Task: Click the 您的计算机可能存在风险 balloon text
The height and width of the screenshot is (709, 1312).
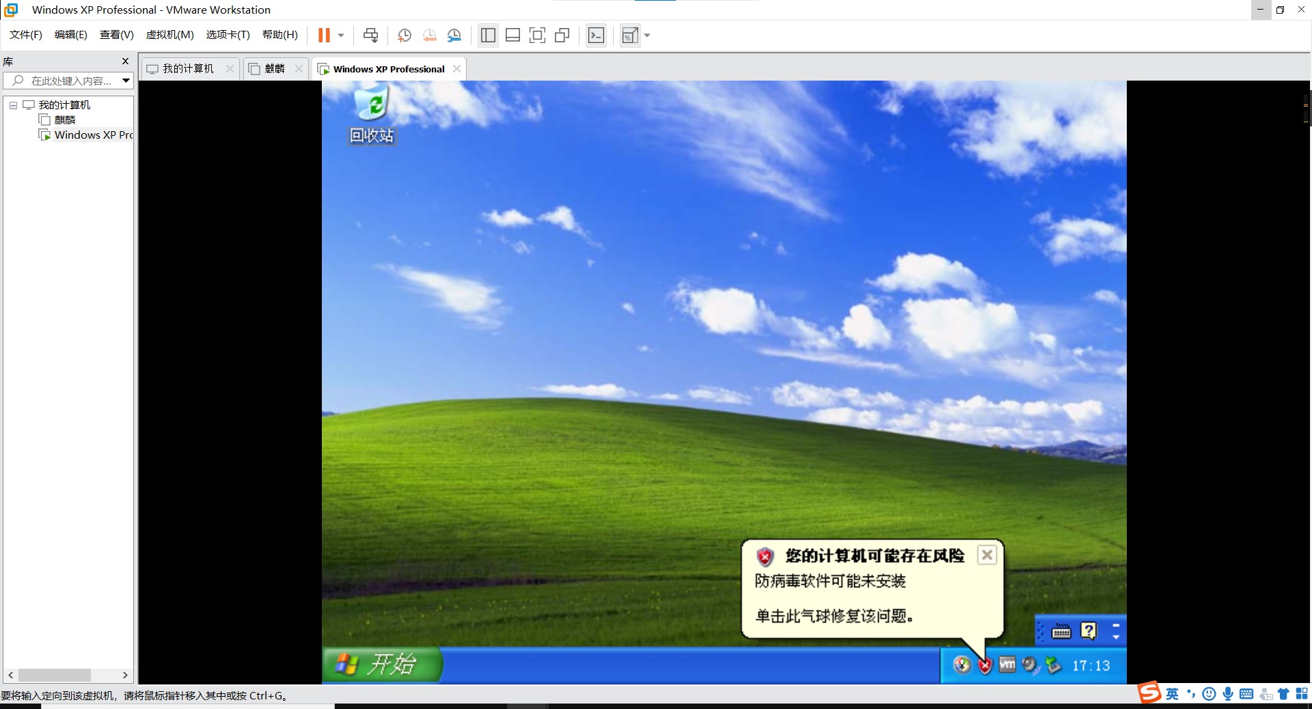Action: [875, 556]
